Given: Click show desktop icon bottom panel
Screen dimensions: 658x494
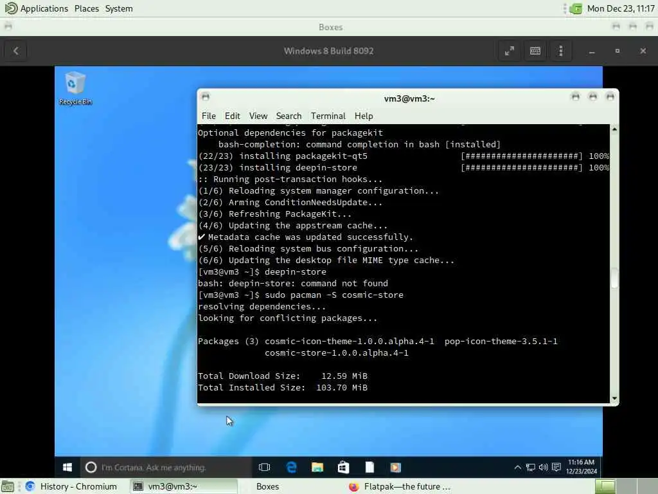Looking at the screenshot, I should coord(8,486).
